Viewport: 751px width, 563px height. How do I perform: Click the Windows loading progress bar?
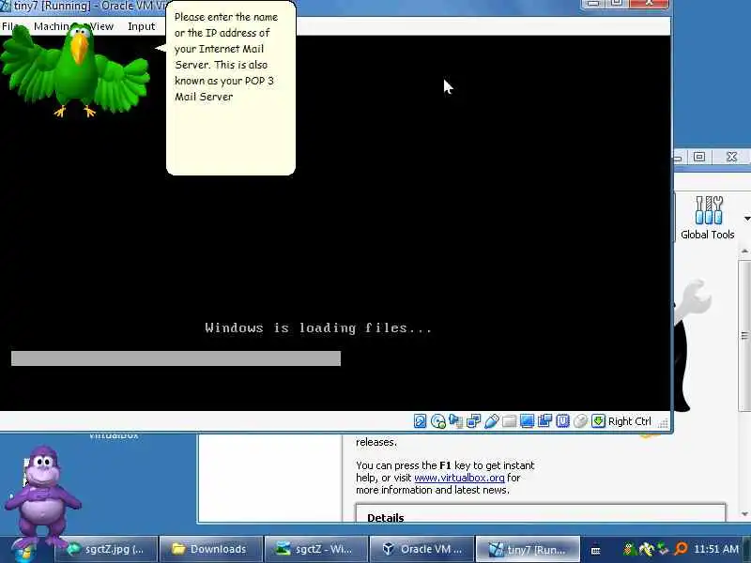(x=176, y=358)
